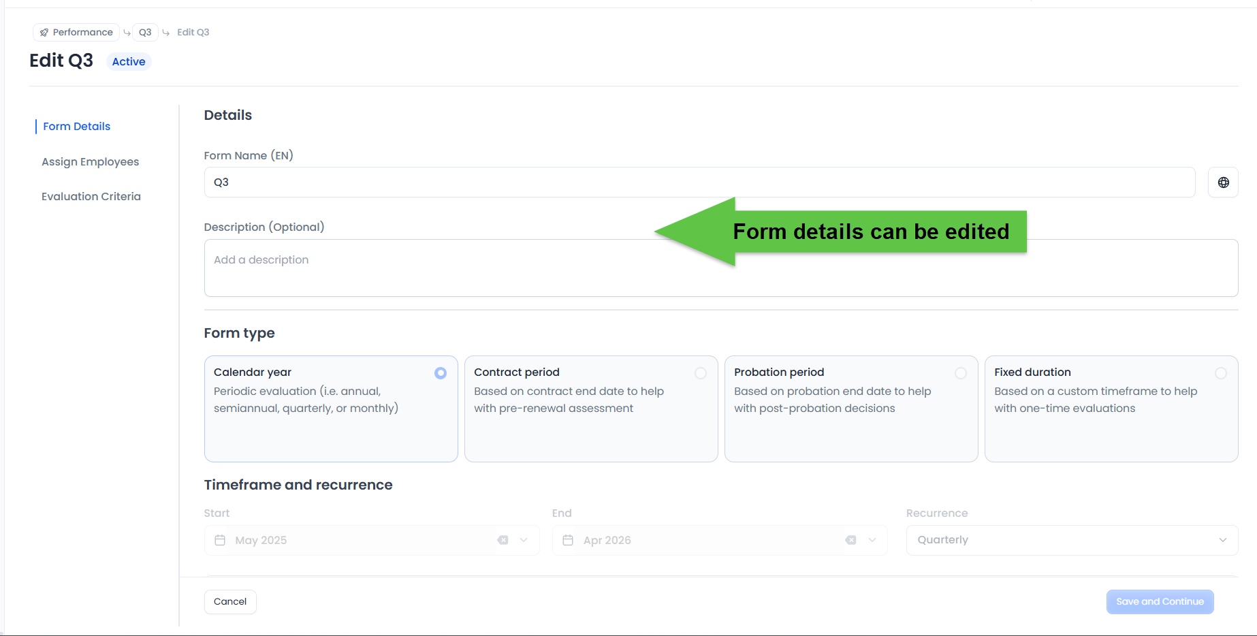Click the rocket icon in the Performance breadcrumb
The width and height of the screenshot is (1257, 636).
point(44,32)
